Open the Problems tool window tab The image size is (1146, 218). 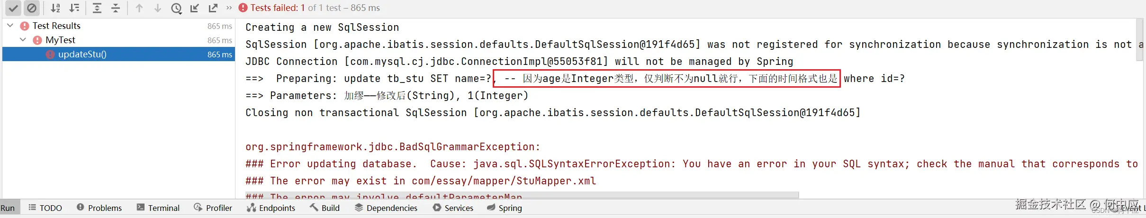[99, 208]
